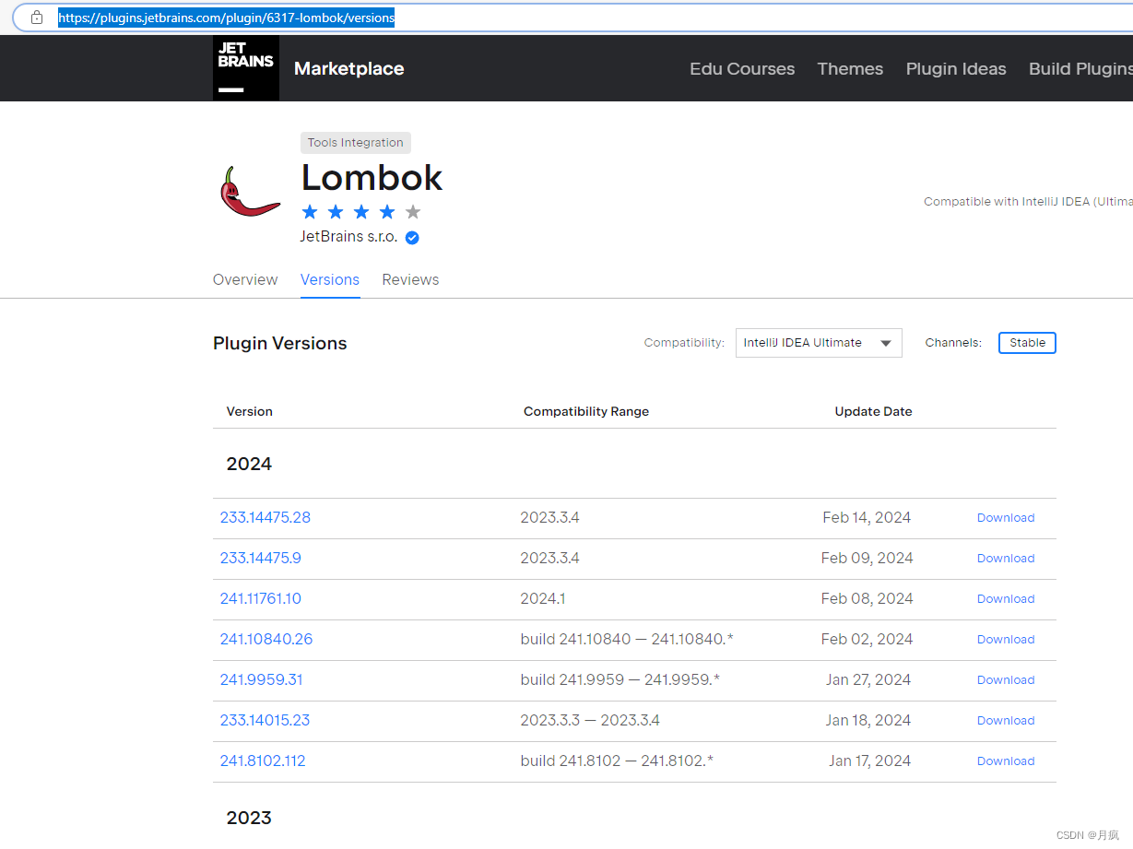Click the Feb 08, 2024 date cell
Viewport: 1133px width, 849px height.
coord(867,599)
